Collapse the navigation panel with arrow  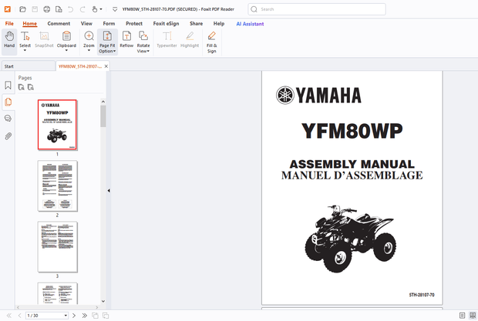(109, 190)
